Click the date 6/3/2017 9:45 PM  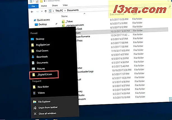coord(121,90)
